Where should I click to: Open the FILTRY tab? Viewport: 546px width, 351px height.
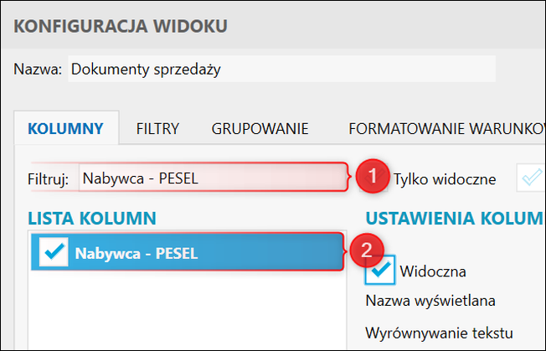158,129
